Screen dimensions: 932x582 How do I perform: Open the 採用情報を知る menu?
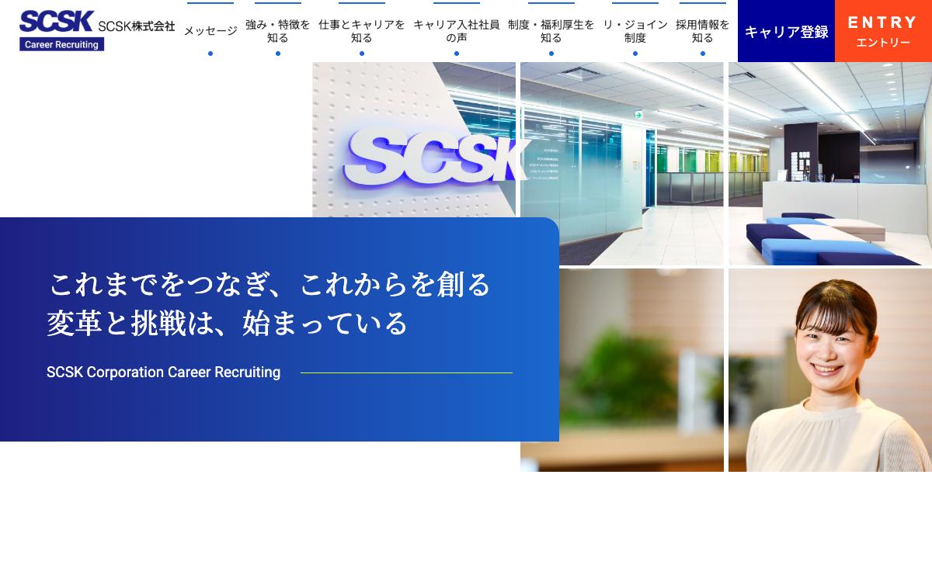point(703,31)
